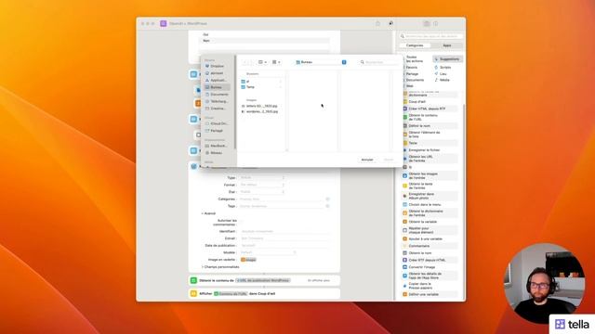Image resolution: width=595 pixels, height=334 pixels.
Task: Select the first jpg file under Images
Action: point(261,106)
